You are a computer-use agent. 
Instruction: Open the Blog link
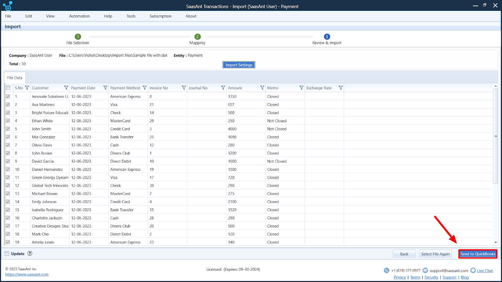pos(465,277)
